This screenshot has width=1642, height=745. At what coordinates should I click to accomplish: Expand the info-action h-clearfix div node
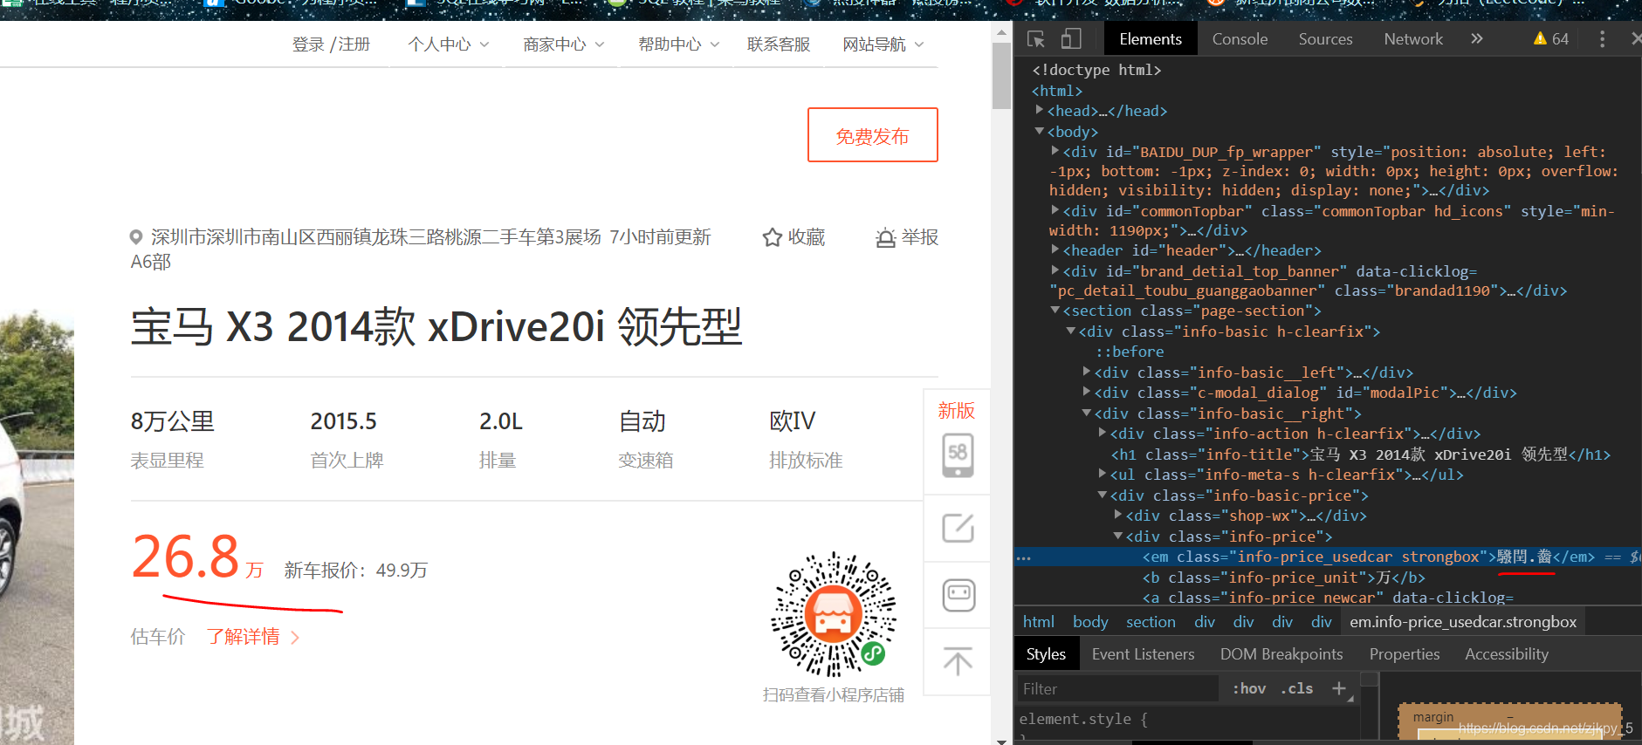[x=1103, y=433]
